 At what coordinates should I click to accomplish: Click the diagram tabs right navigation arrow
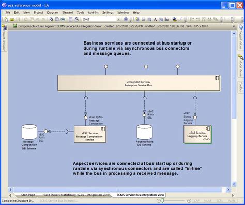tap(233, 195)
